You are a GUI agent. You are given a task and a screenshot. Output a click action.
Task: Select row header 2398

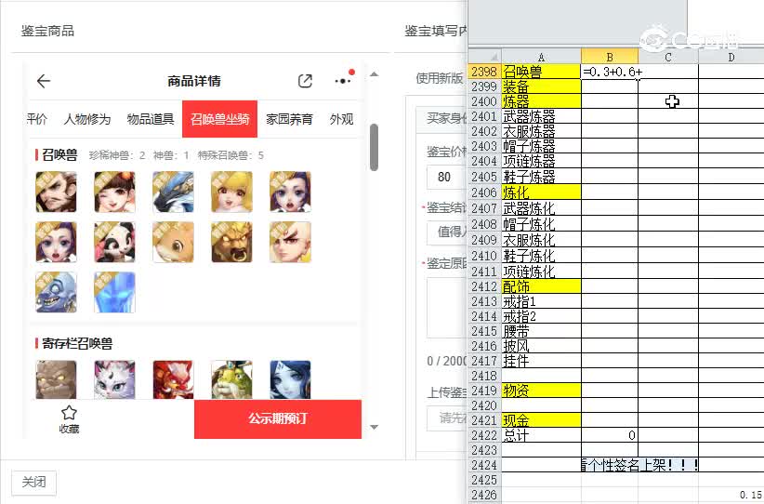pos(485,72)
